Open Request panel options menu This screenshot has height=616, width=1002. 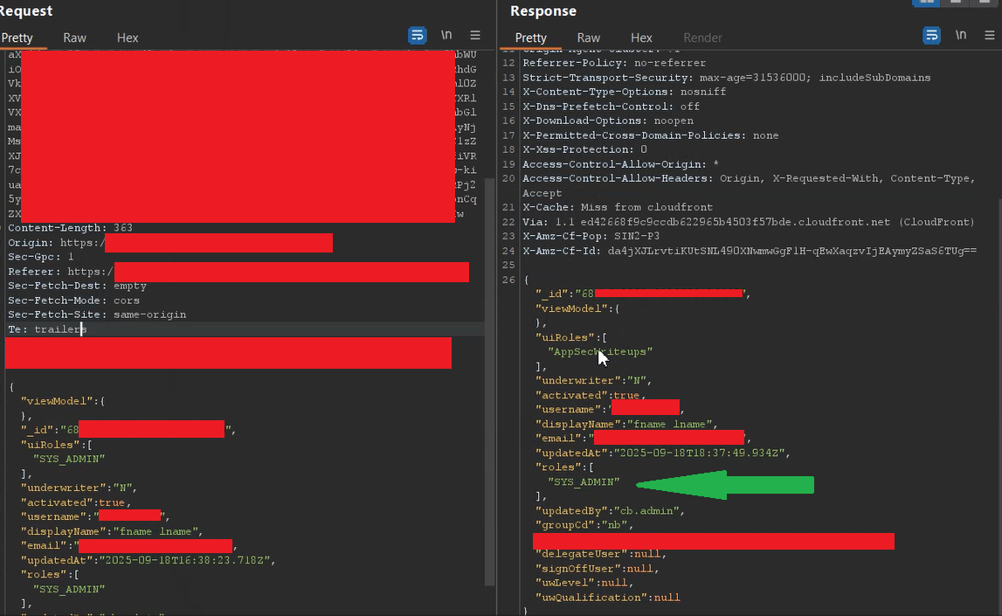[x=475, y=36]
